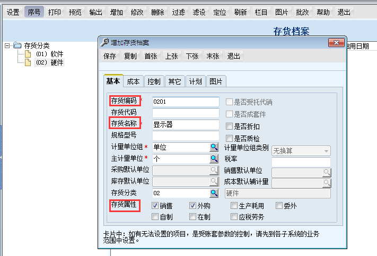The width and height of the screenshot is (377, 256).
Task: Click the 存货分类 root folder icon
Action: pos(17,45)
